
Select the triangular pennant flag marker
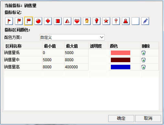[x=9, y=21]
